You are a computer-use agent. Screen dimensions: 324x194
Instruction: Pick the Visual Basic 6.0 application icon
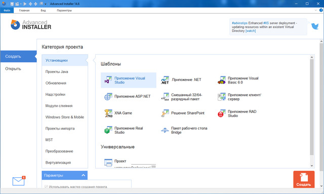(x=222, y=80)
